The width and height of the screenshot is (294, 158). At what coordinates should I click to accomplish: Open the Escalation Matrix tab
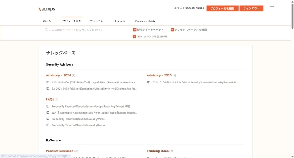point(145,21)
